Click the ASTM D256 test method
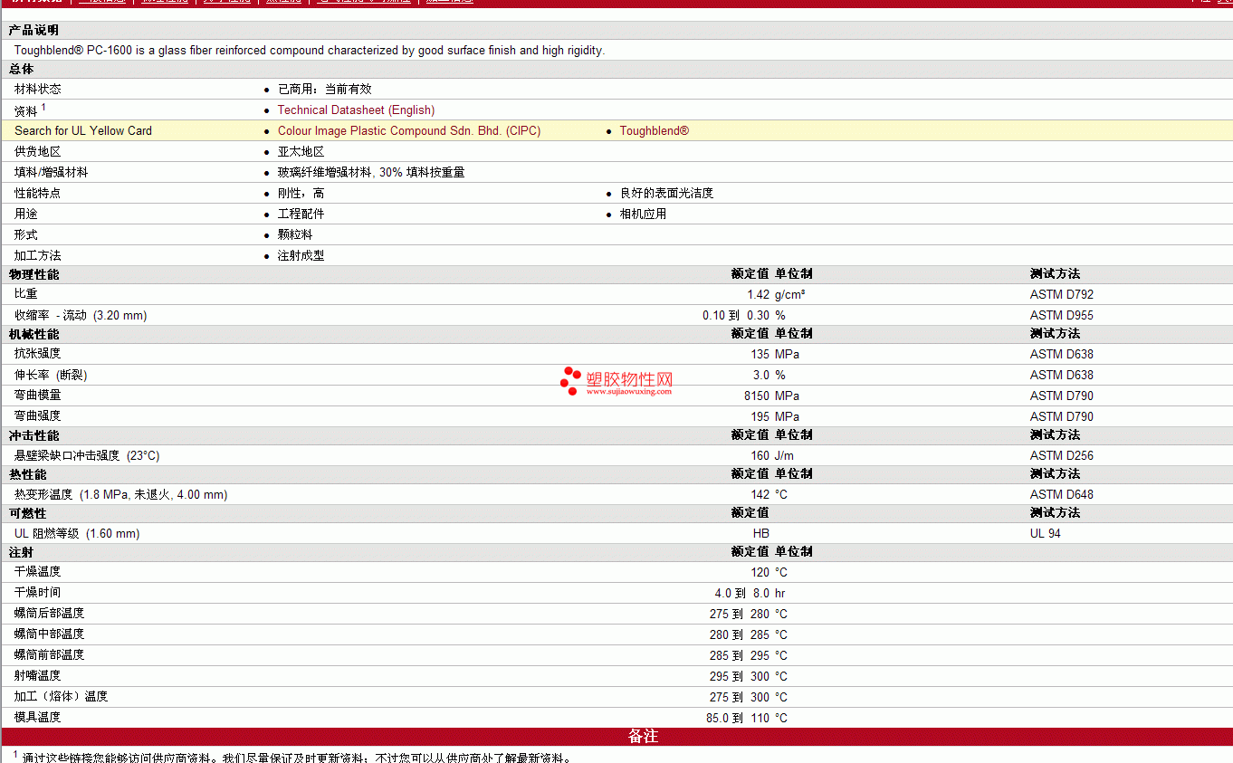 pyautogui.click(x=1062, y=455)
